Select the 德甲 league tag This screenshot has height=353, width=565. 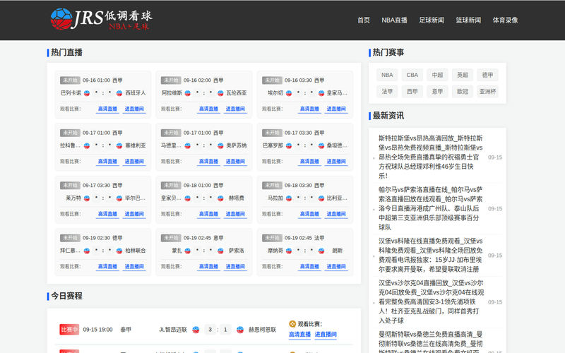(x=487, y=75)
